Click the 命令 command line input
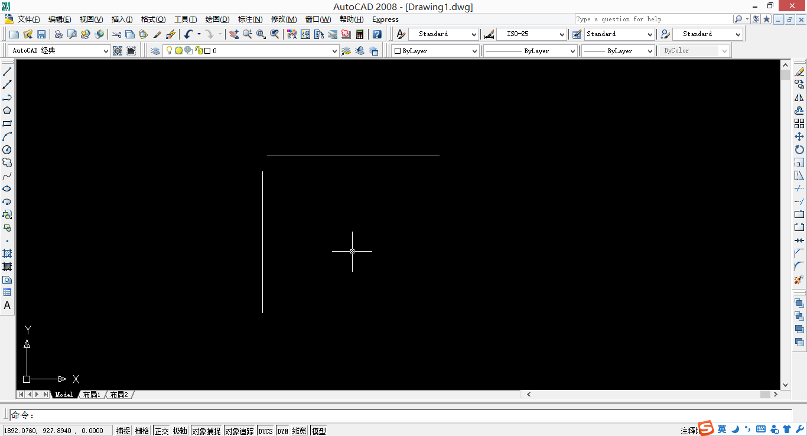The height and width of the screenshot is (436, 807). 401,415
